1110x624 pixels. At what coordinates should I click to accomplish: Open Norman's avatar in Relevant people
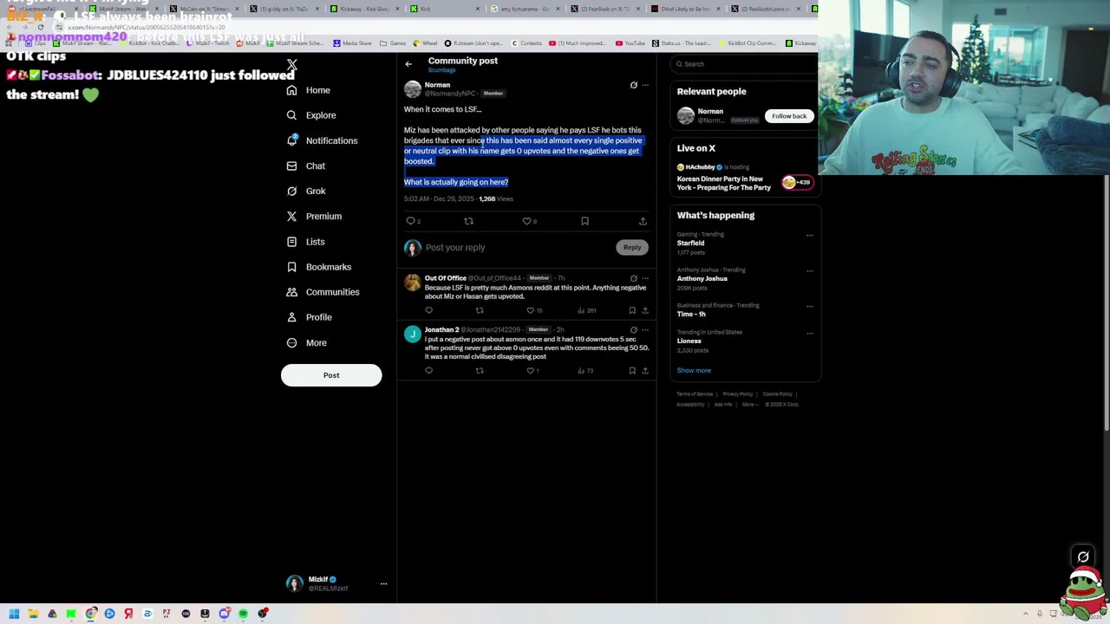(686, 116)
